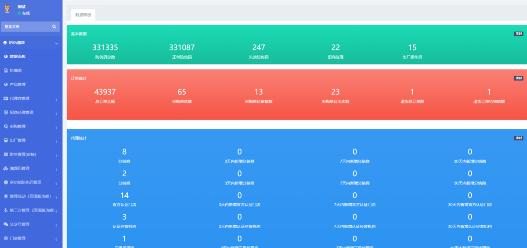Click the 产品管理 icon
This screenshot has width=527, height=248.
6,84
